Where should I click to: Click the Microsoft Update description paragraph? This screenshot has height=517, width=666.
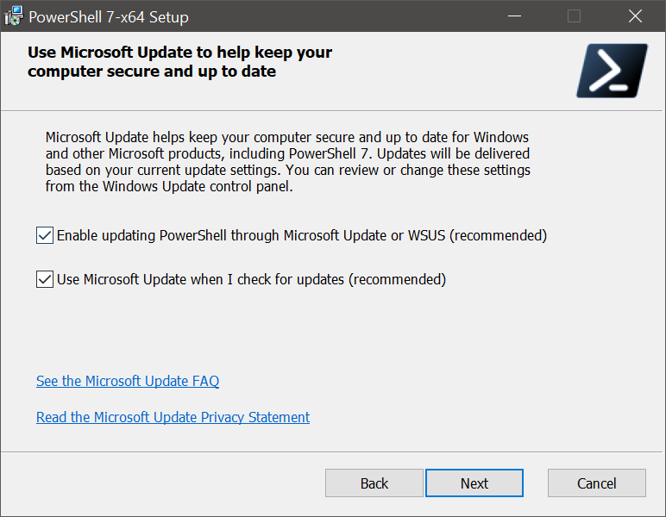(x=288, y=162)
